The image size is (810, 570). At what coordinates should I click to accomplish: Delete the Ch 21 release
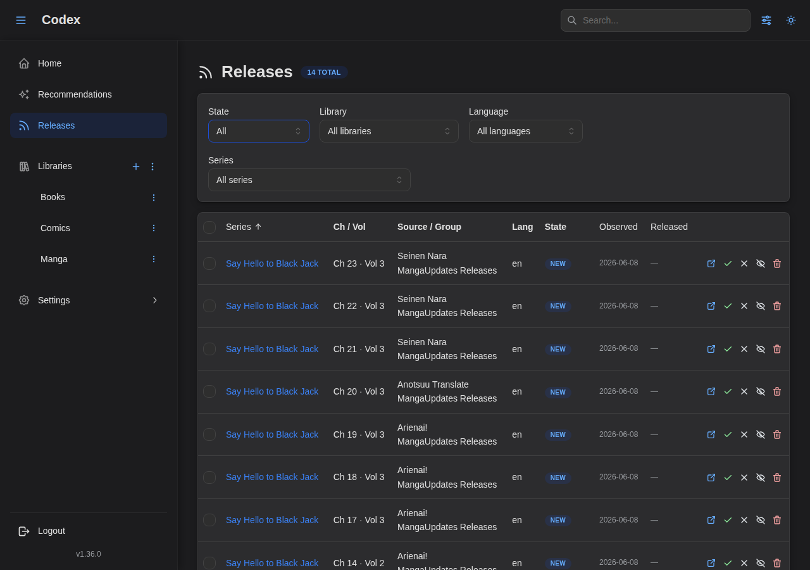point(777,349)
